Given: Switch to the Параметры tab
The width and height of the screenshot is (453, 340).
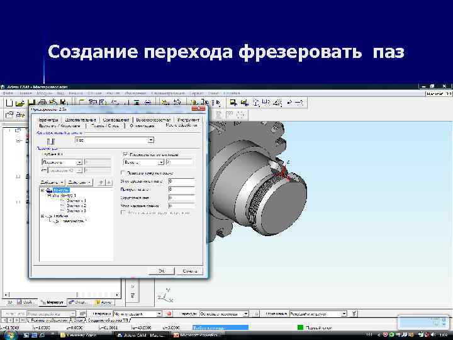Looking at the screenshot, I should click(48, 120).
